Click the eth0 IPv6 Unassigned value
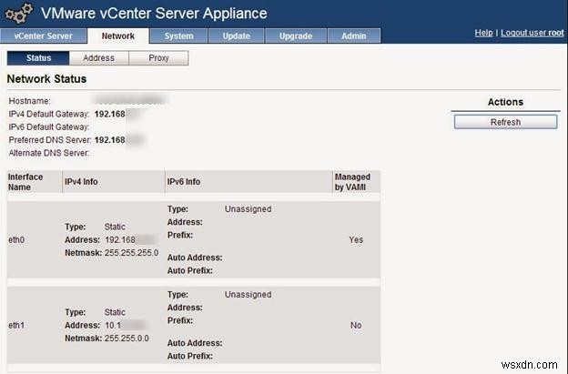 pyautogui.click(x=248, y=209)
